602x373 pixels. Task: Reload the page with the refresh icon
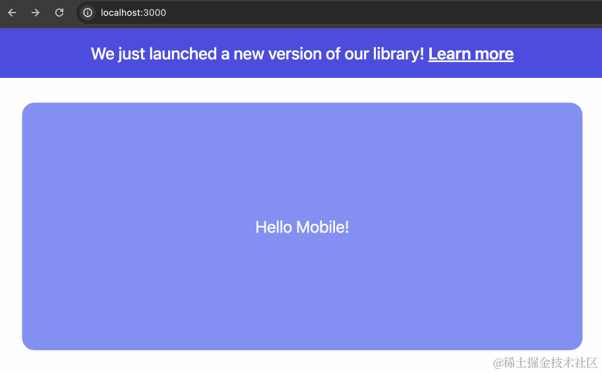point(59,13)
